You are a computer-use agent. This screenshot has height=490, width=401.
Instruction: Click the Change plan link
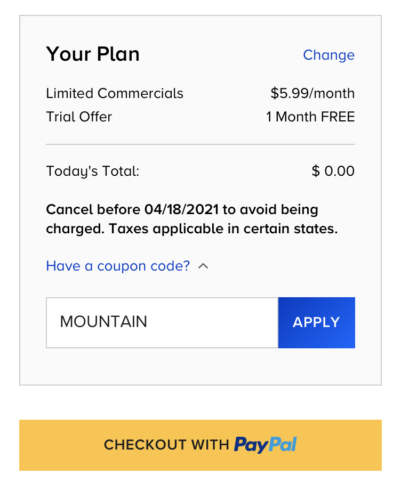tap(328, 55)
